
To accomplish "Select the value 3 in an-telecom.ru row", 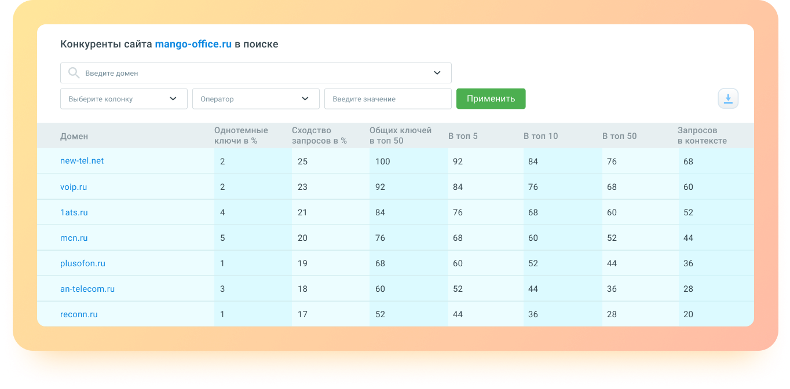I will (222, 289).
